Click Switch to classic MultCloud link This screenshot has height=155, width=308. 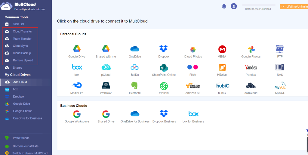tap(30, 153)
